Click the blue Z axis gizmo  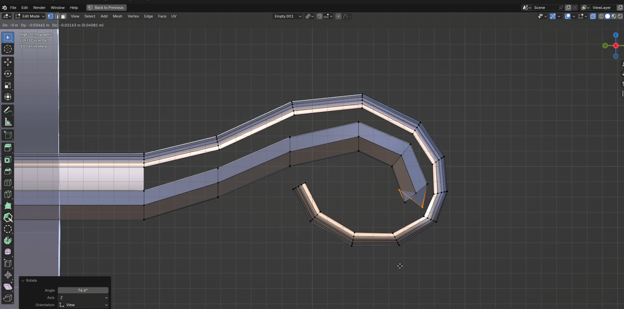point(616,35)
